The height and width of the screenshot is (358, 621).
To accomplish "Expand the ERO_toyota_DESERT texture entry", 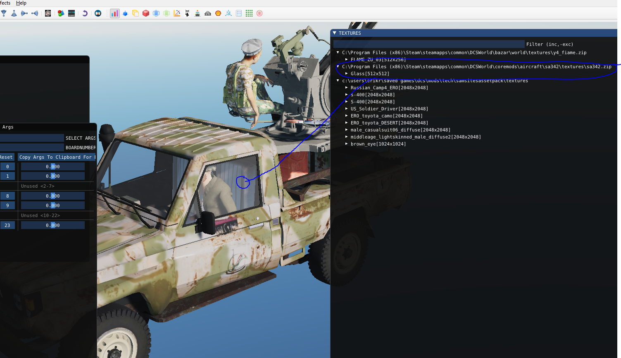I will [x=347, y=123].
